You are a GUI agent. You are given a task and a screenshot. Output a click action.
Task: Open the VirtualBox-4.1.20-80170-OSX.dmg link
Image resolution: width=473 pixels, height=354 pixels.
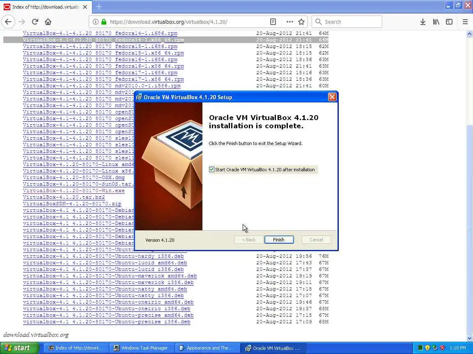pos(74,177)
